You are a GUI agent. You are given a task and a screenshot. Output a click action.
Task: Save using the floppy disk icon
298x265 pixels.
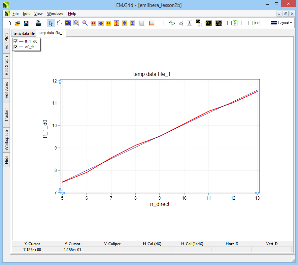(x=26, y=23)
